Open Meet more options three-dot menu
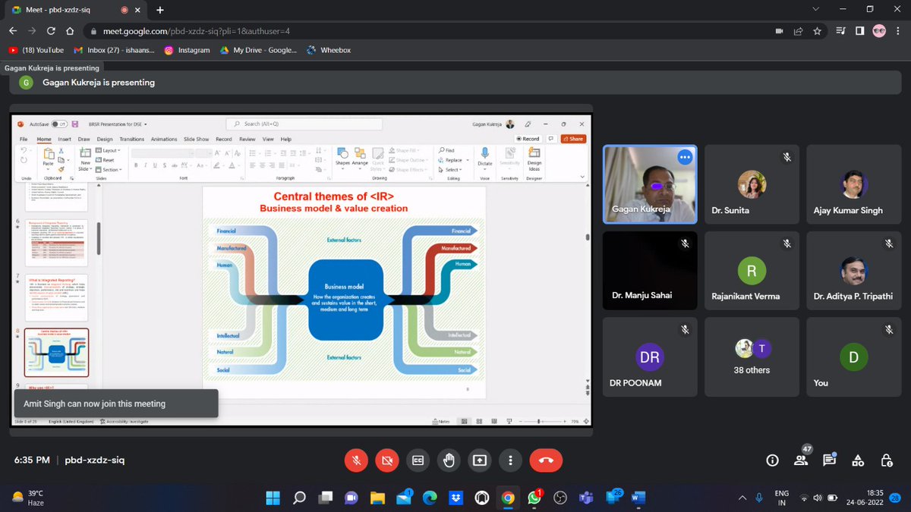Screen dimensions: 911x512 [510, 460]
